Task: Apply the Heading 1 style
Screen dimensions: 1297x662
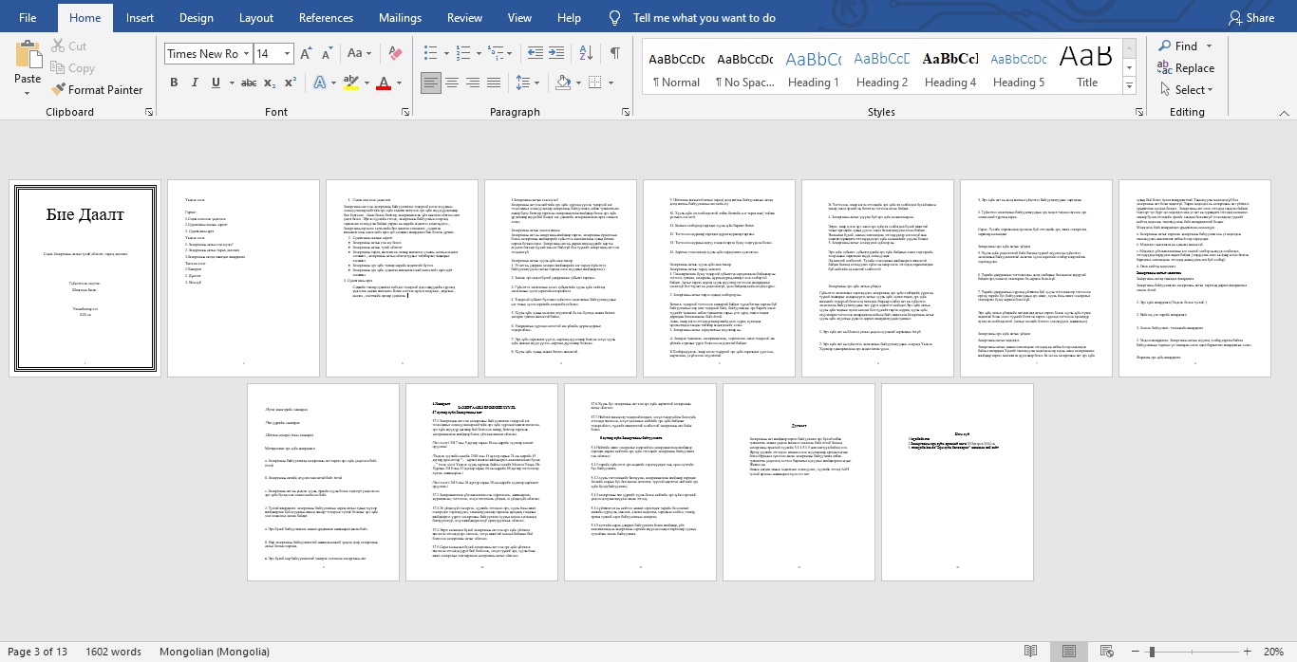Action: pyautogui.click(x=813, y=66)
